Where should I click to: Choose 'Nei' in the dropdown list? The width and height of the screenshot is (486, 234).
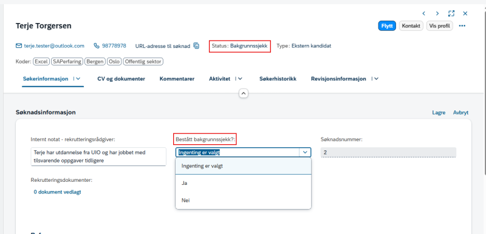point(244,201)
